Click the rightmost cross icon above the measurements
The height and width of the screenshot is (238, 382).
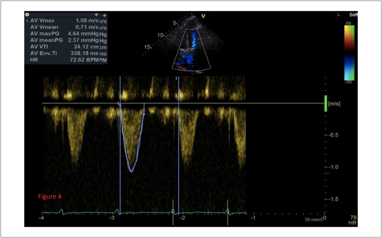(104, 15)
